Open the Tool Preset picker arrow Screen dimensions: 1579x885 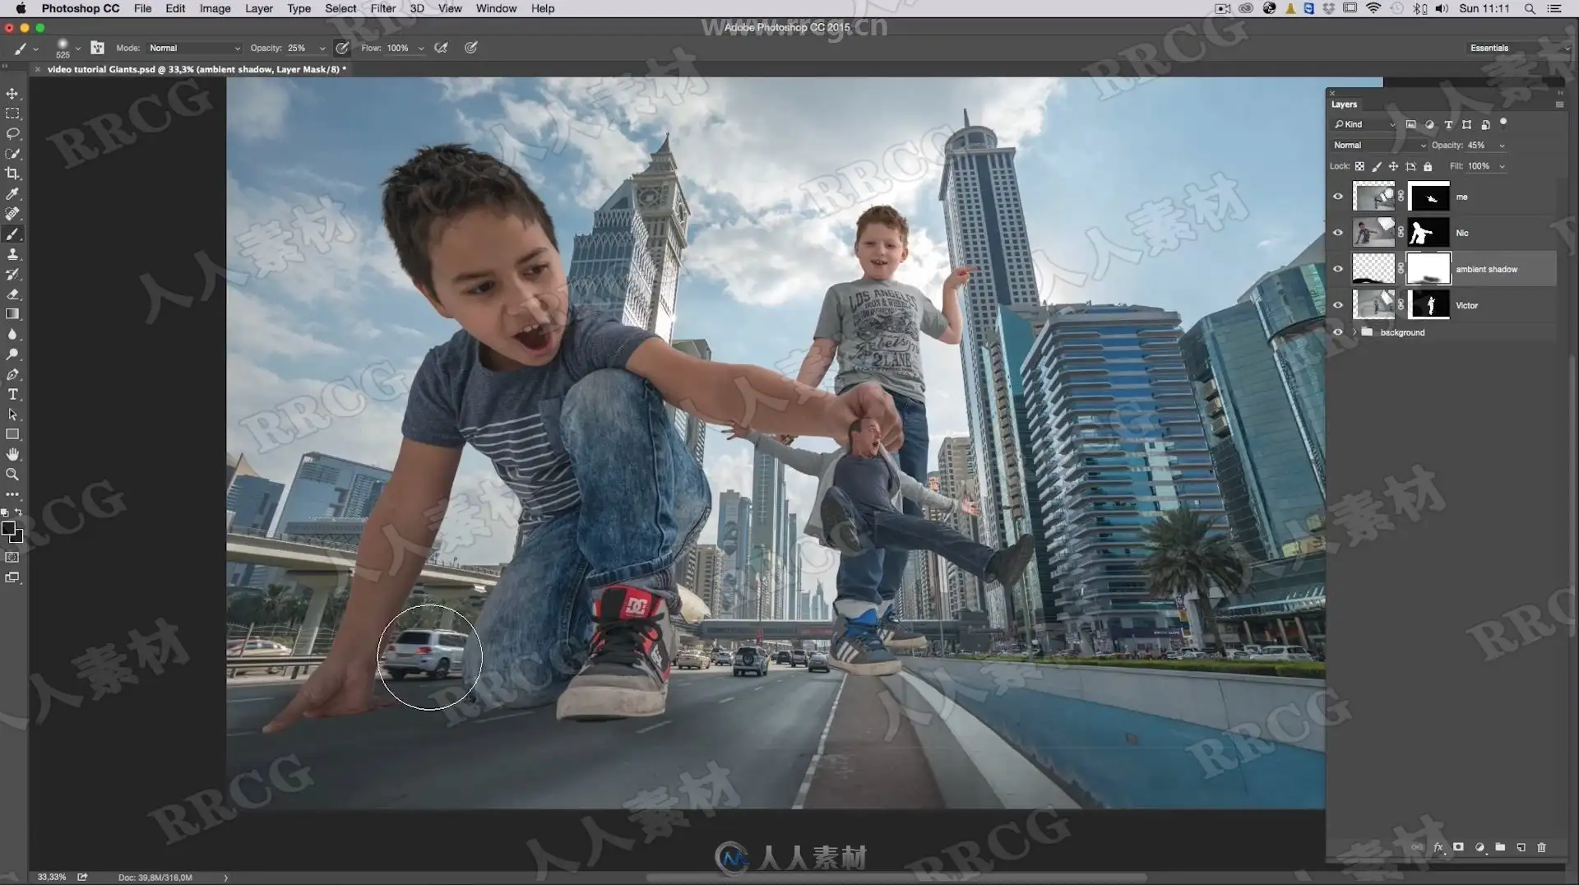click(35, 49)
